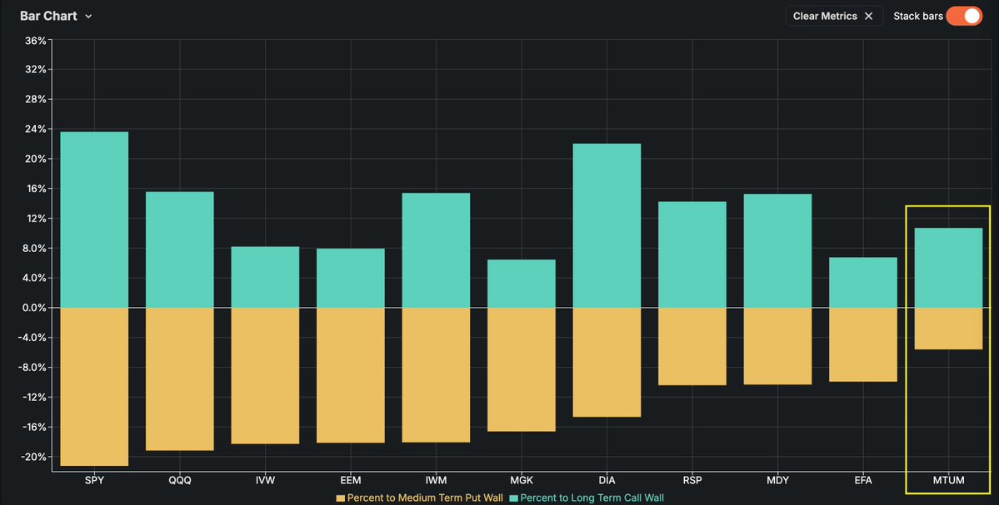The image size is (999, 505).
Task: Click the SPY axis label
Action: tap(94, 481)
